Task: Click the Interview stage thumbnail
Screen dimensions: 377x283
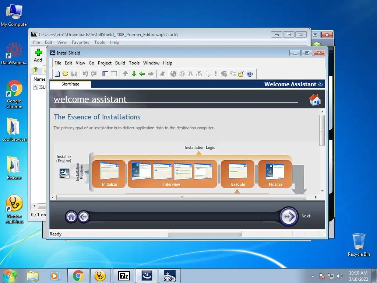Action: point(172,174)
